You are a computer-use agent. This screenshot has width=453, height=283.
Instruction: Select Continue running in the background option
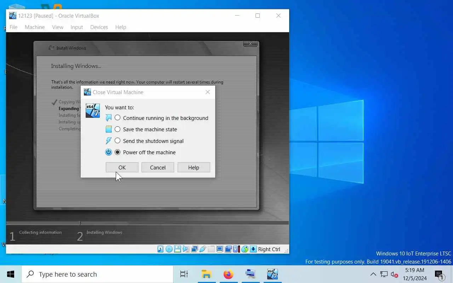click(162, 118)
